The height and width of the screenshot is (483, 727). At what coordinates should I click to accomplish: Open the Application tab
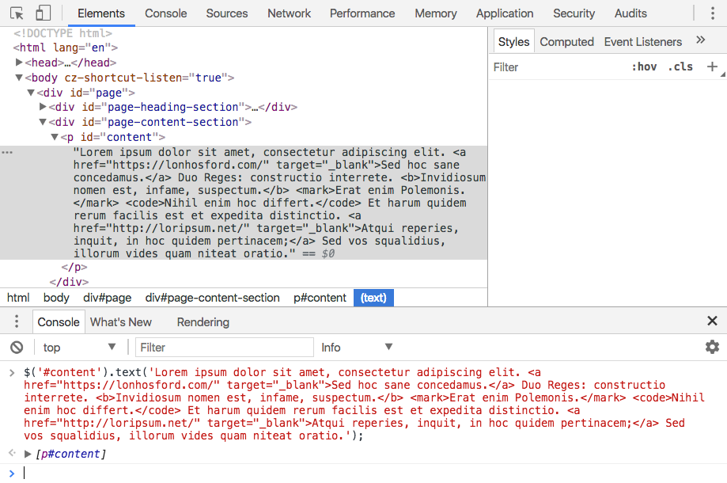(505, 13)
